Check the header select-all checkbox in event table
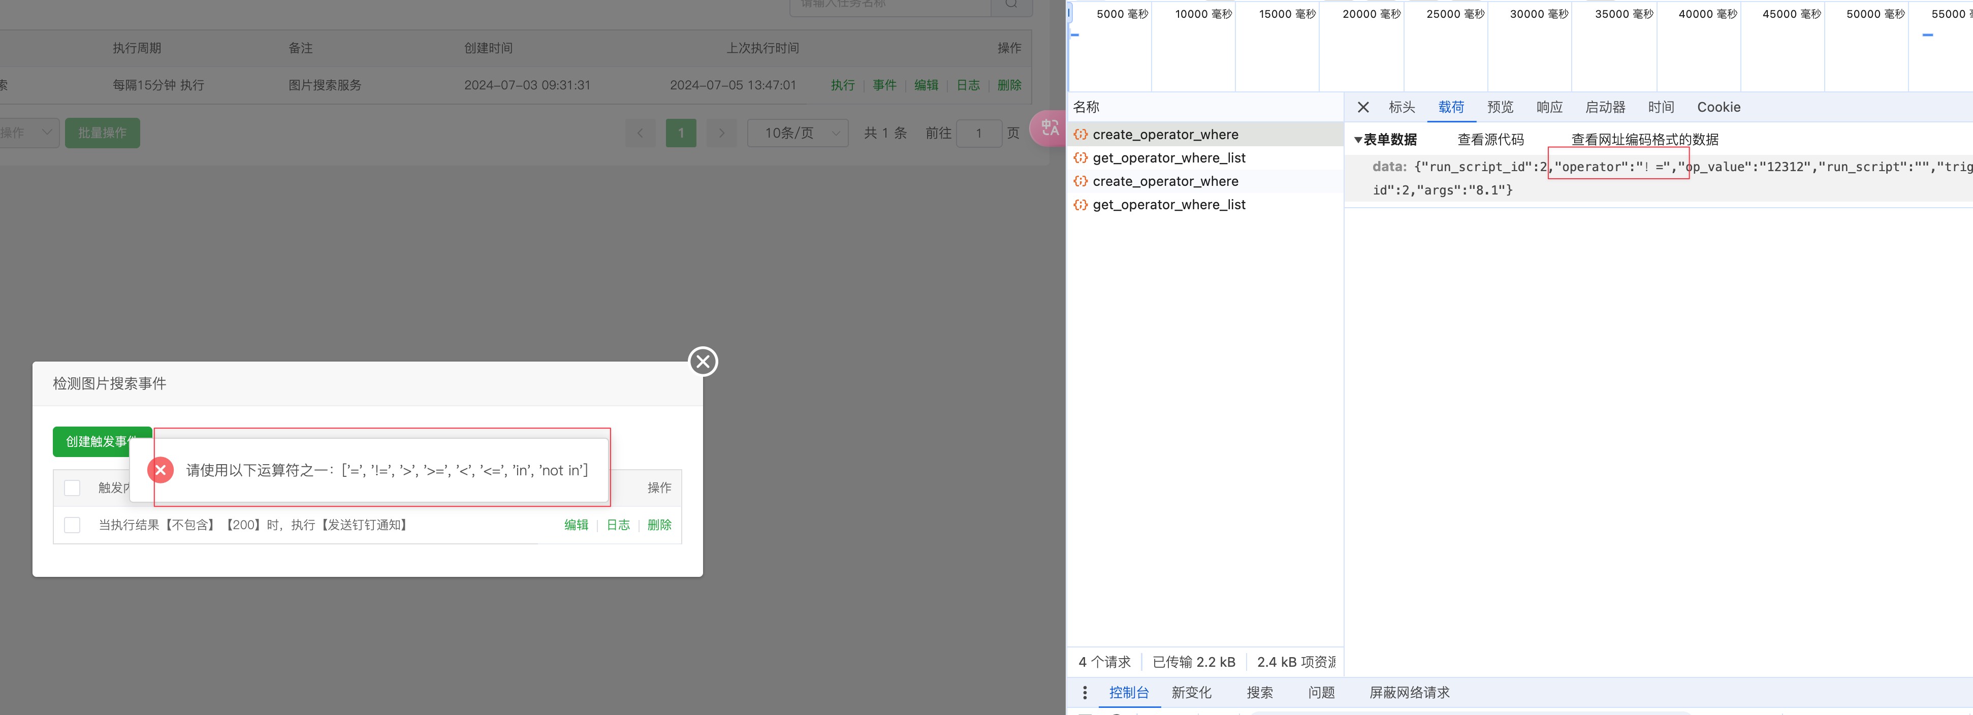 [x=72, y=487]
